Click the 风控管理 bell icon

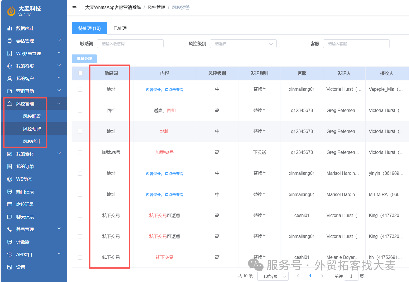[9, 104]
